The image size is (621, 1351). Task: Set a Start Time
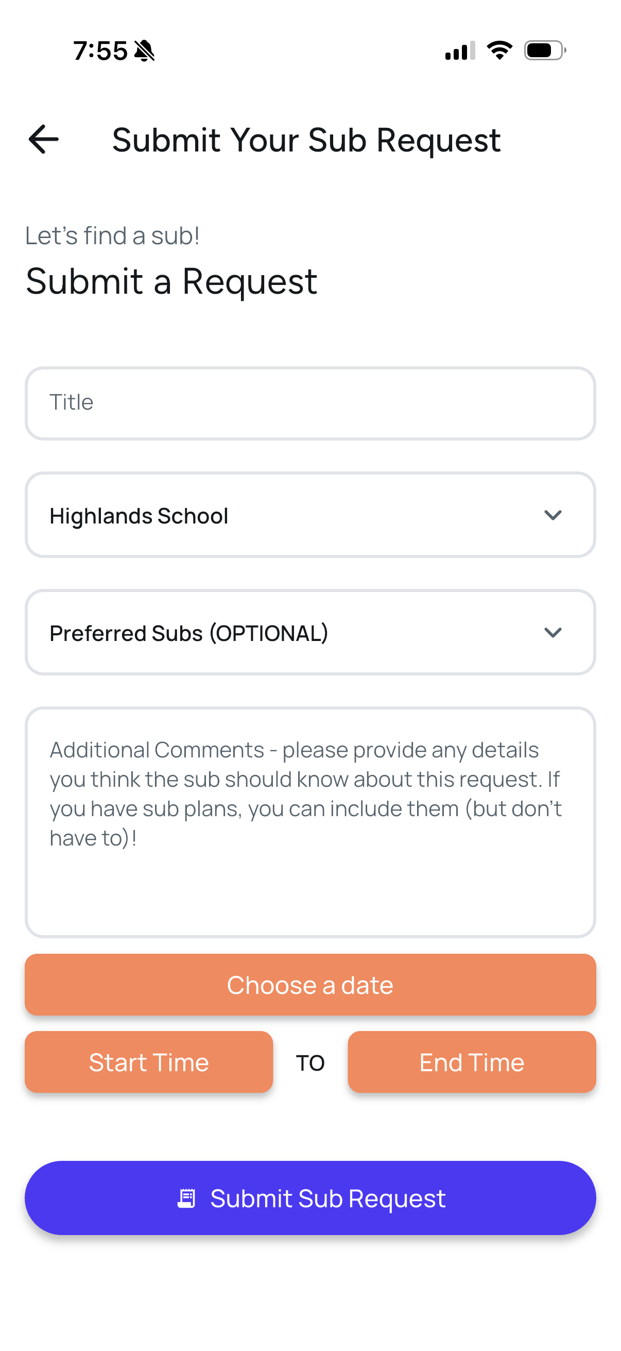(149, 1062)
